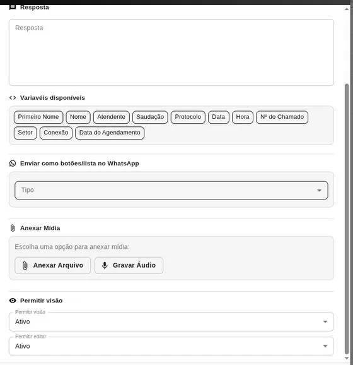Insert the Primeiro Nome variable chip
This screenshot has width=353, height=365.
38,117
